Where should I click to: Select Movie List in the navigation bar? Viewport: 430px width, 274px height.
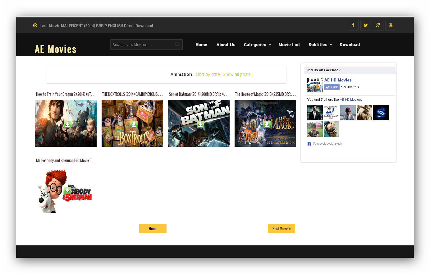(x=289, y=44)
